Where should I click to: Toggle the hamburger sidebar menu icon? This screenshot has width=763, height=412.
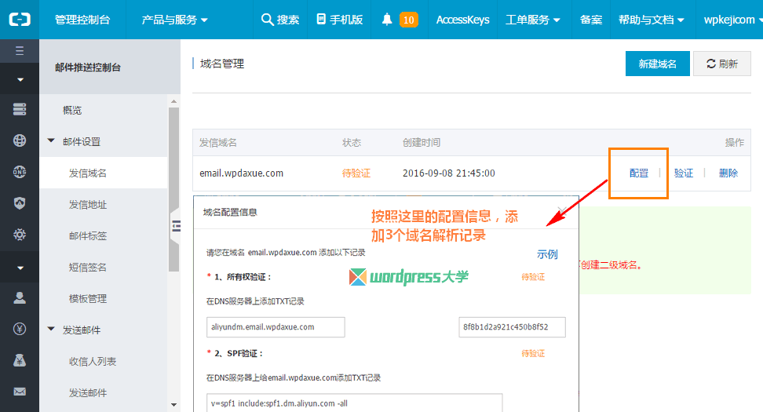pyautogui.click(x=20, y=51)
